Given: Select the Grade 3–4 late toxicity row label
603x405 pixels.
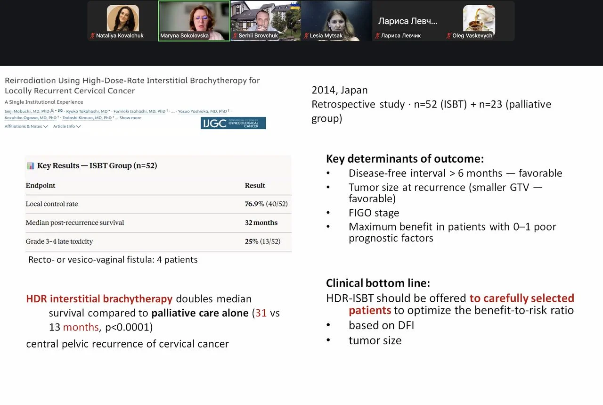Looking at the screenshot, I should [x=59, y=241].
